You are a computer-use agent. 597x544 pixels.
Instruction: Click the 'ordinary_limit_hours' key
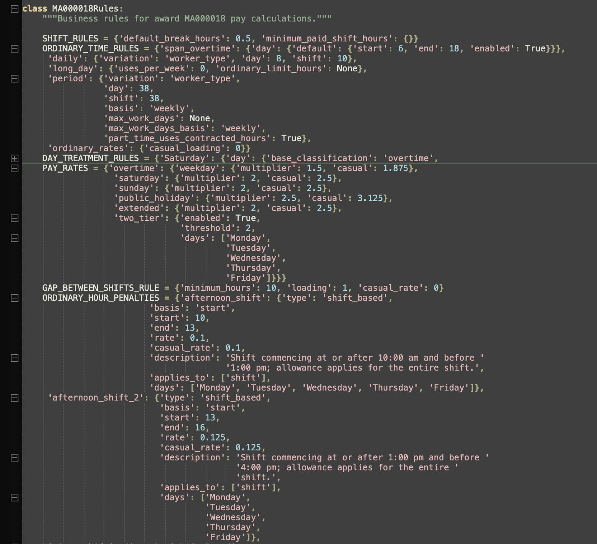point(271,68)
